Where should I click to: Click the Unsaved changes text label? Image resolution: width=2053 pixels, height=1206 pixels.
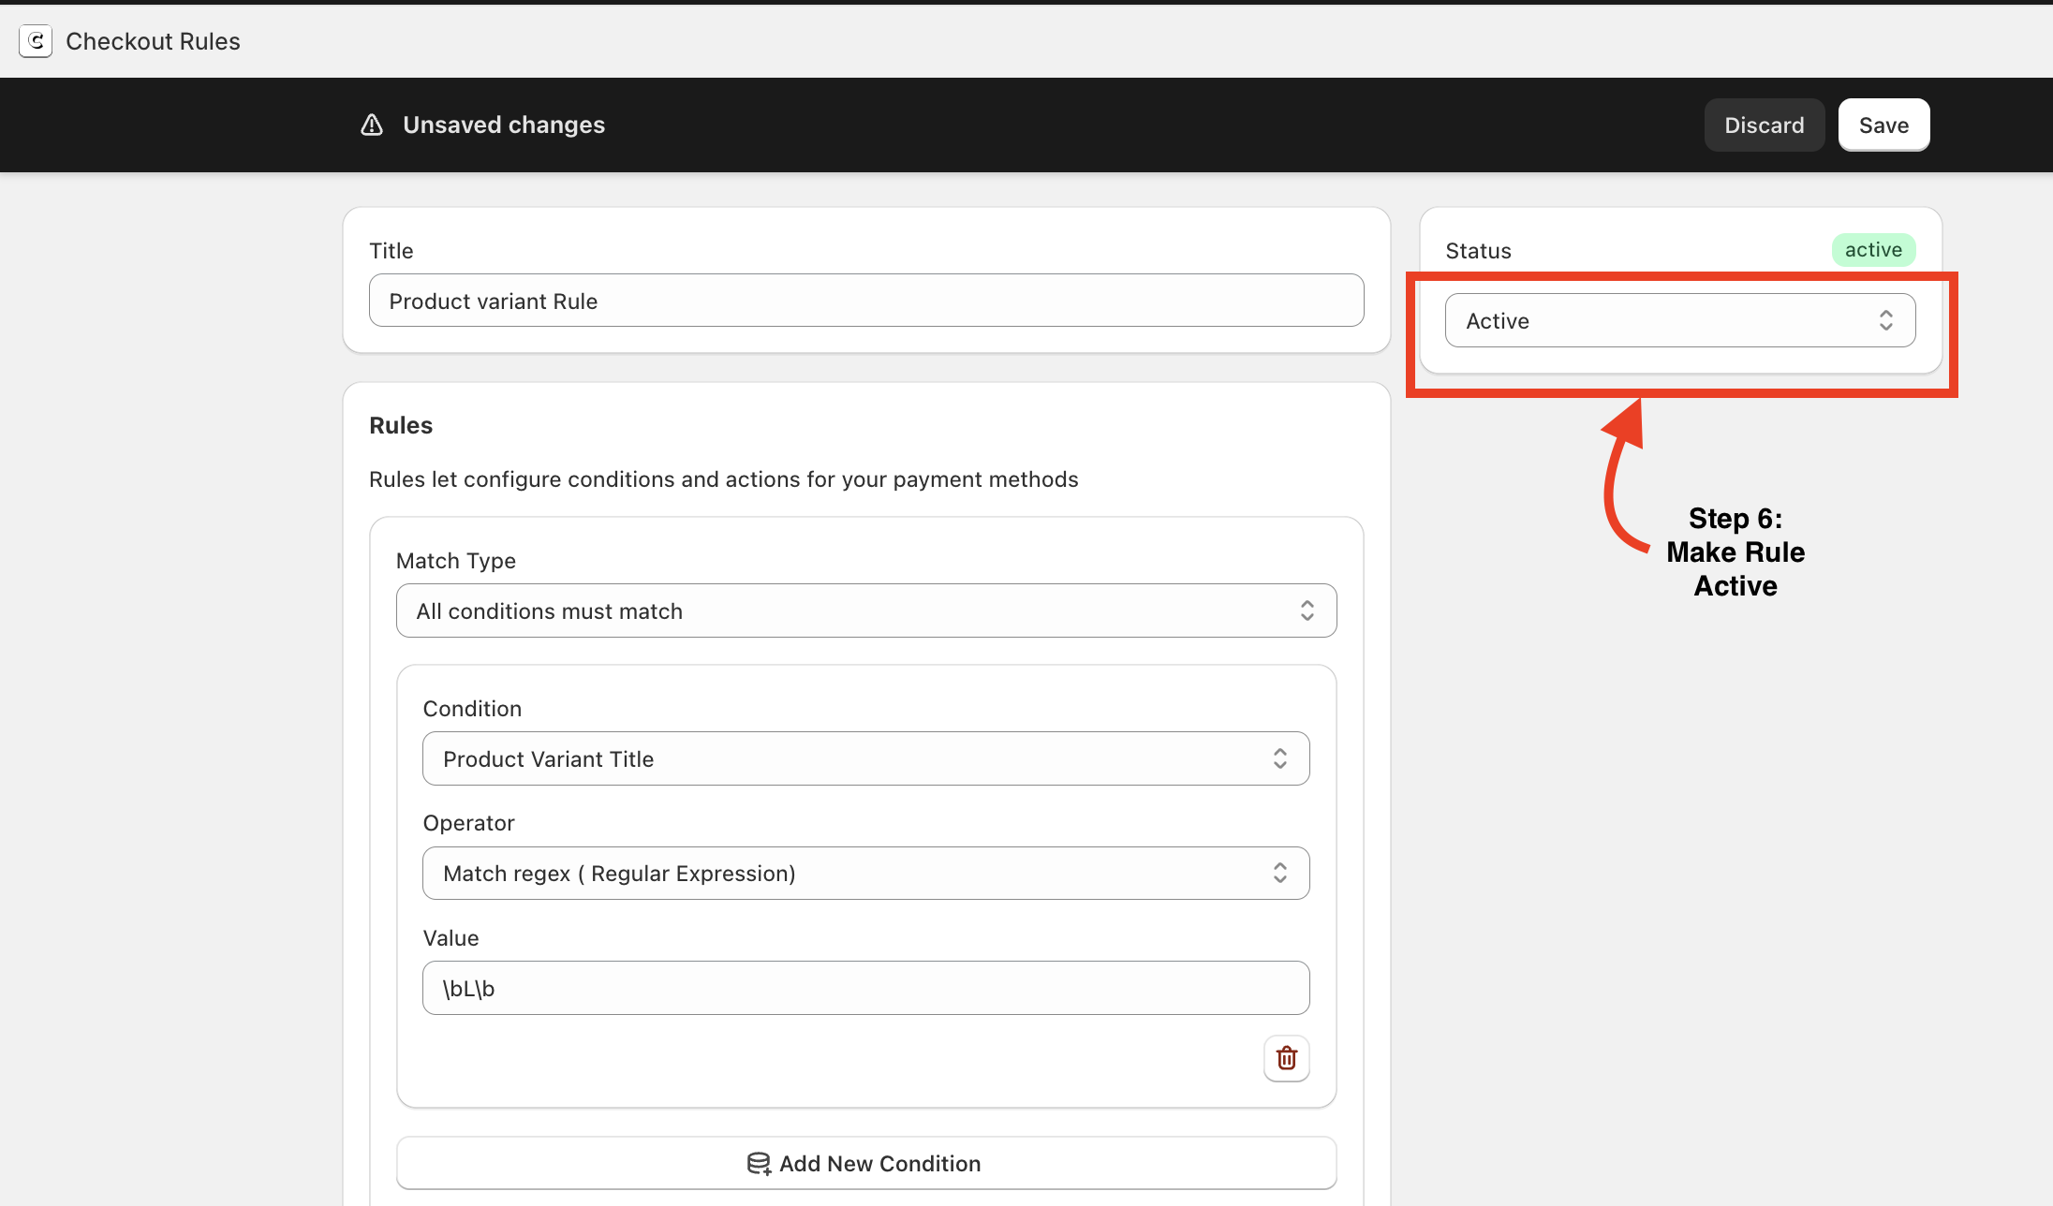point(504,125)
